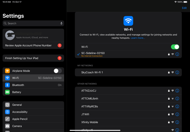Join the ATTXRpRC8s network
Screen dimensions: 190x132
(128, 106)
